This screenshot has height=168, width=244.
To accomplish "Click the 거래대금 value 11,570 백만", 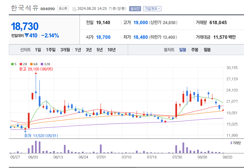I will (224, 37).
